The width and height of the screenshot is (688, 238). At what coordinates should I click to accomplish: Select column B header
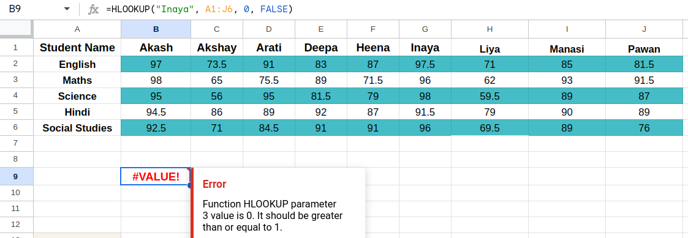pos(156,29)
